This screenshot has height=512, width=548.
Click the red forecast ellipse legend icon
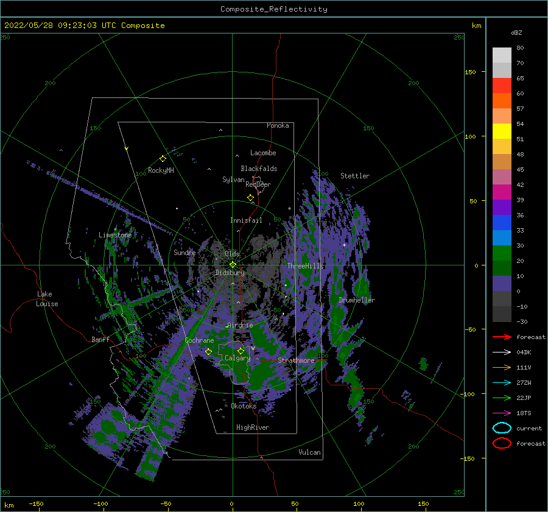[x=502, y=443]
